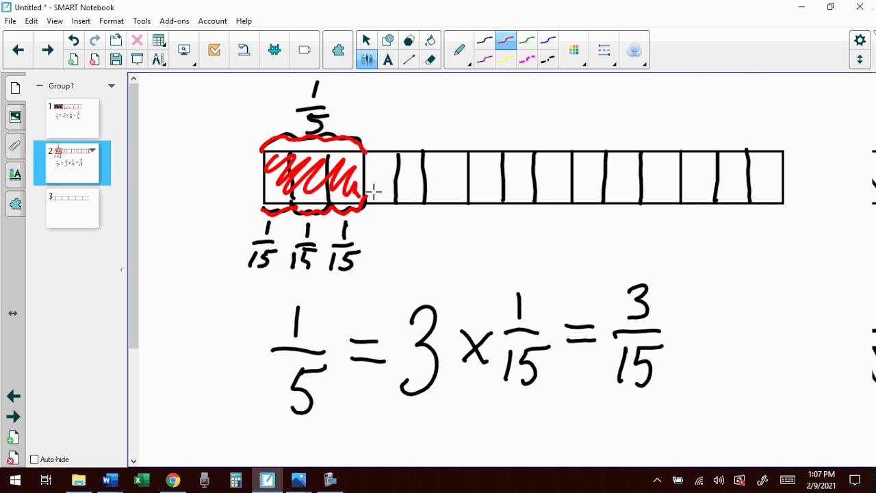This screenshot has width=876, height=493.
Task: Click the blue monster activity icon
Action: pos(274,50)
